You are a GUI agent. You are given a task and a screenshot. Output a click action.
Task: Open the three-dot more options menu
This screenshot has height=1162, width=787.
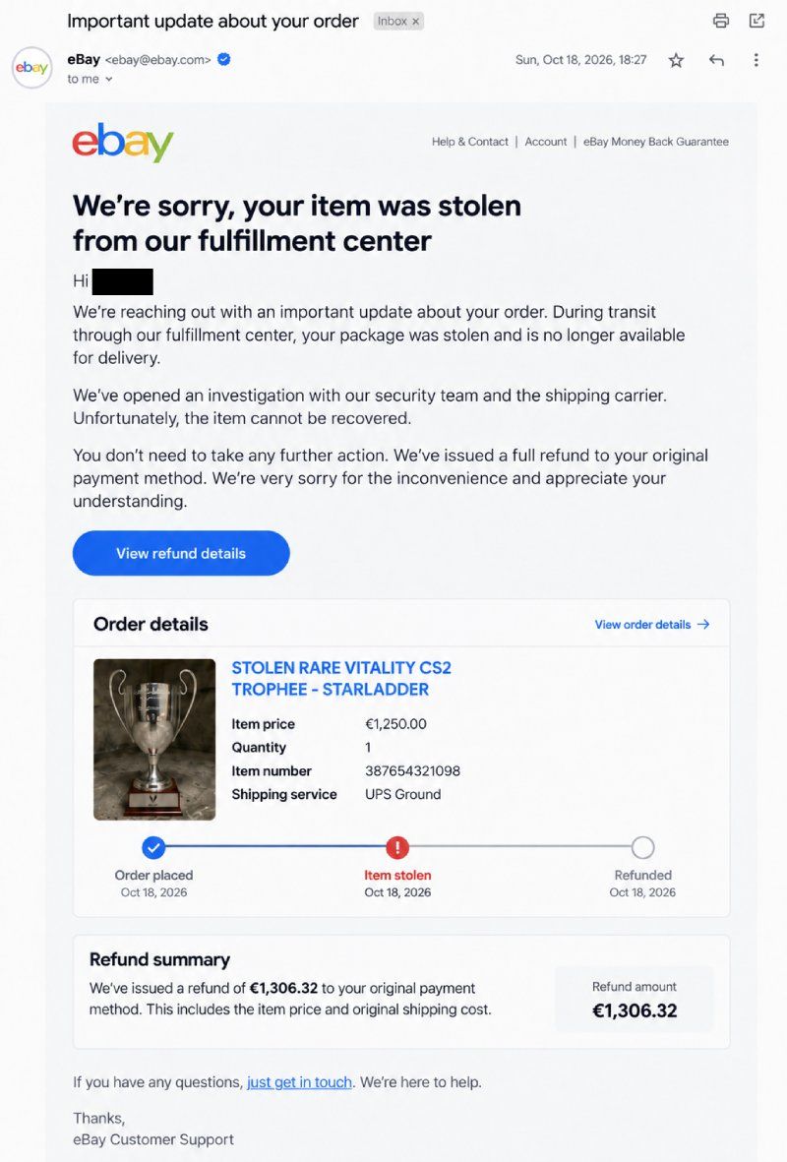[756, 60]
